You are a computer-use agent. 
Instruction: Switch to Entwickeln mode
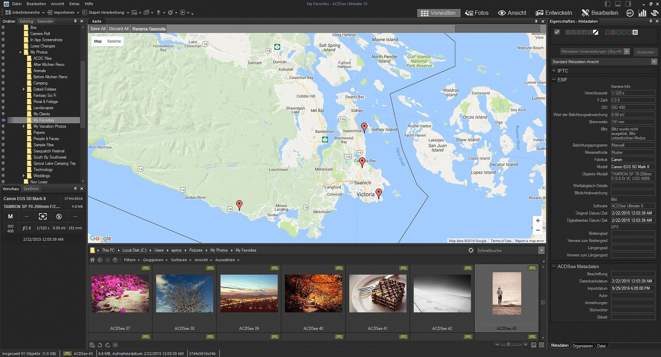pyautogui.click(x=554, y=13)
